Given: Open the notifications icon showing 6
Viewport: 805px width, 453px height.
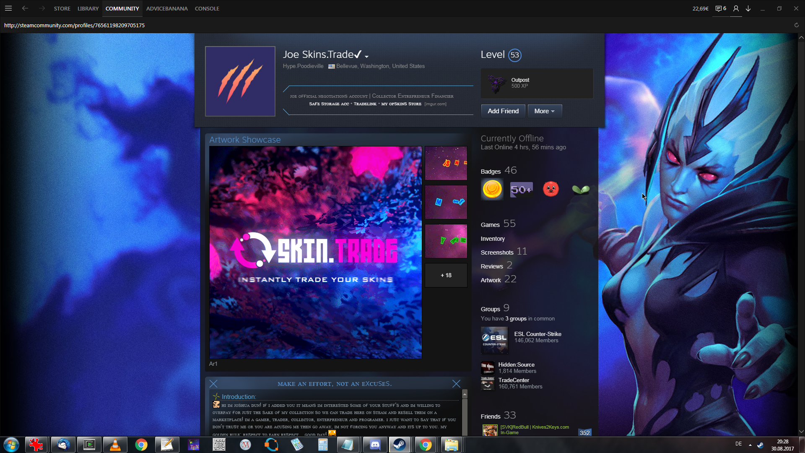Looking at the screenshot, I should (x=720, y=8).
